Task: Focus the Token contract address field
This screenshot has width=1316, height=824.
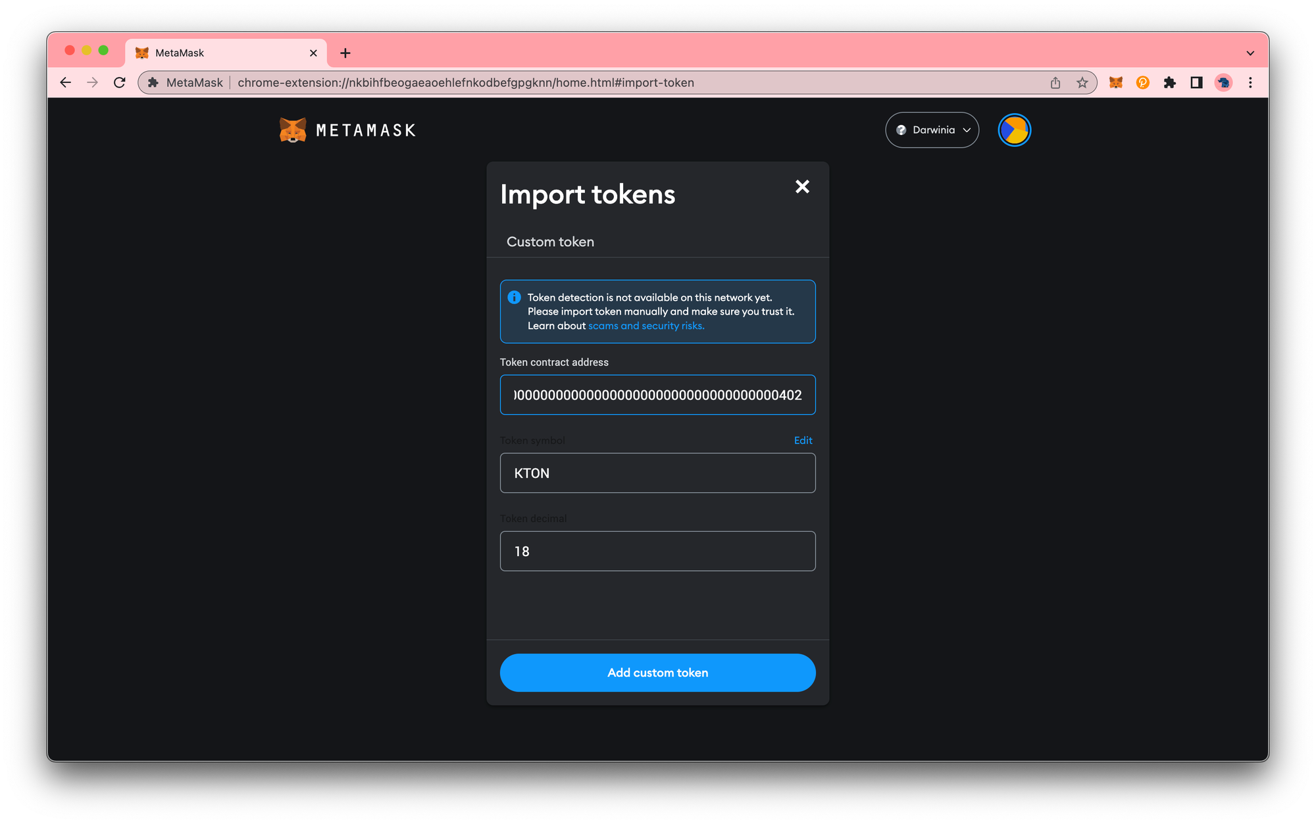Action: (657, 395)
